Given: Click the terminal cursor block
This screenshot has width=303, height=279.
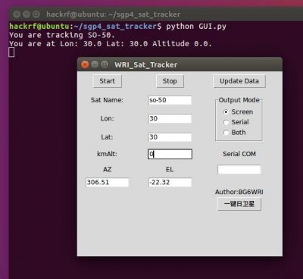Looking at the screenshot, I should (x=11, y=52).
